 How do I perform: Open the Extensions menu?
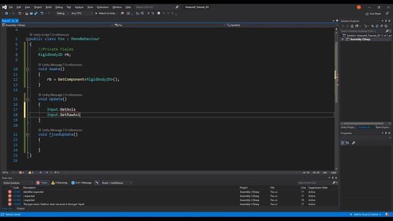[x=103, y=7]
